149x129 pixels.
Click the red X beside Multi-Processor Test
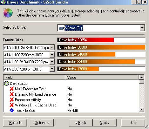(12, 89)
